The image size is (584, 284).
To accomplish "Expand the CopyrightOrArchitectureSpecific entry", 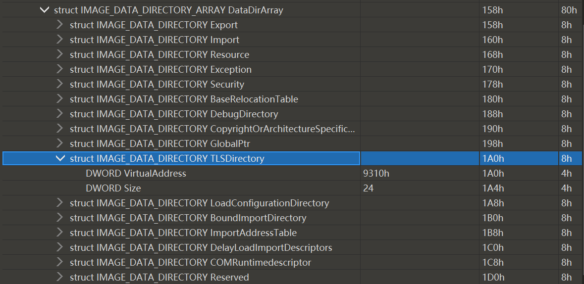I will coord(59,129).
